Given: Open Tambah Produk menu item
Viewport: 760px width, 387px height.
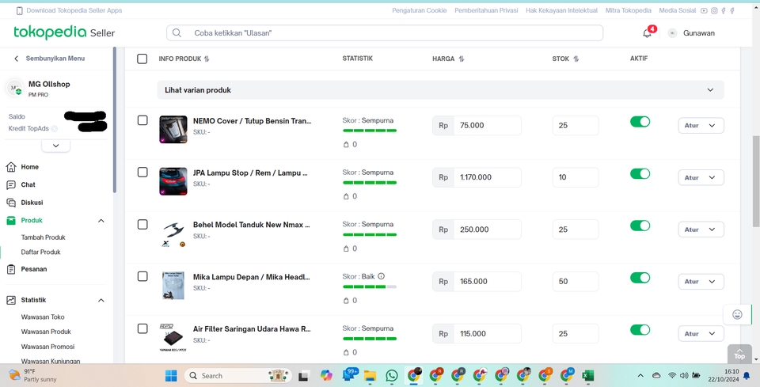Looking at the screenshot, I should [x=43, y=237].
